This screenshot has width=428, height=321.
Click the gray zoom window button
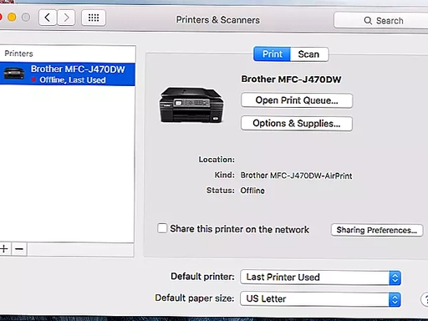click(x=26, y=18)
